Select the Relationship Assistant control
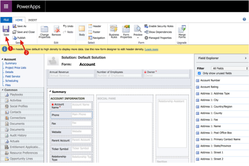This screenshot has height=166, width=249. 172,123
